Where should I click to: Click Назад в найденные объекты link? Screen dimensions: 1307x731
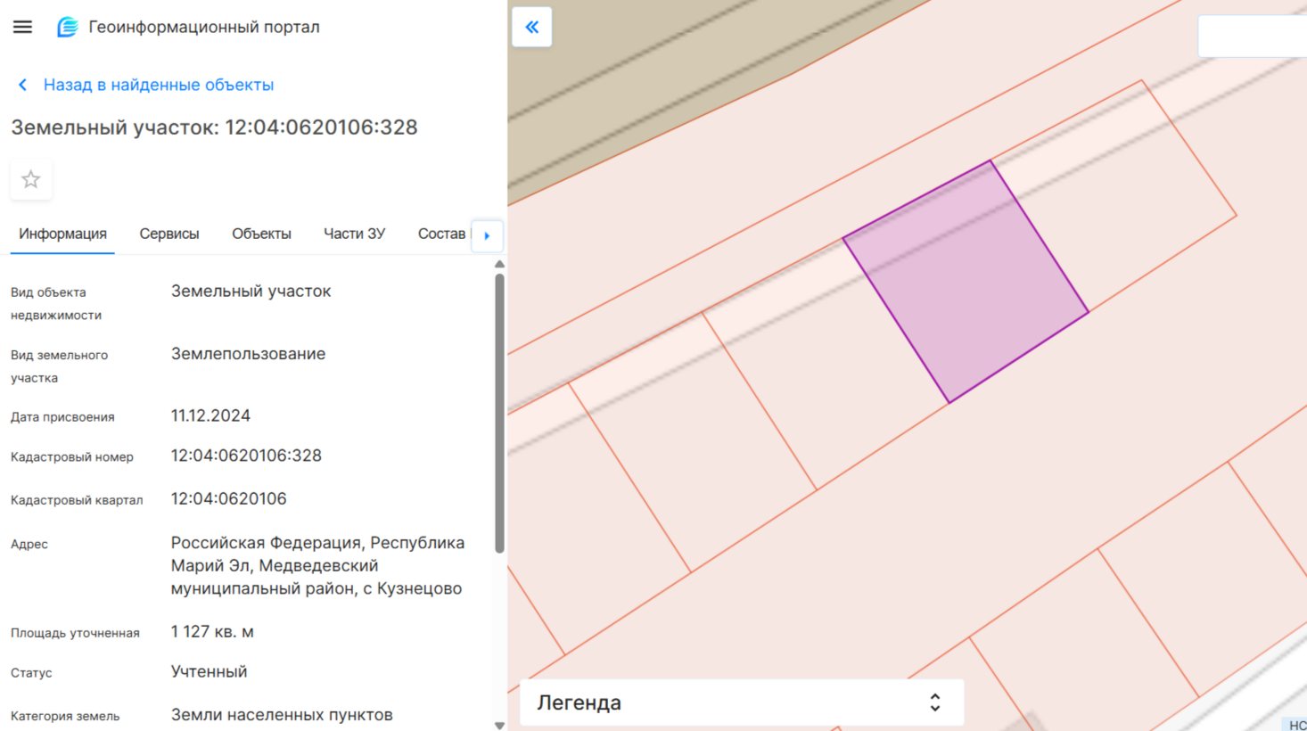click(x=159, y=85)
